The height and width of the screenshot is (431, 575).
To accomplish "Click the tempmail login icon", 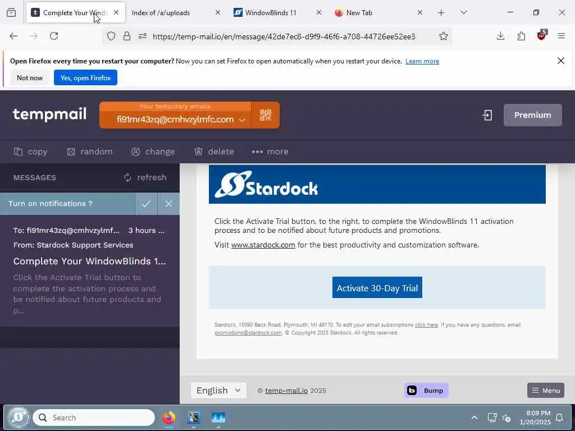I will pos(487,115).
